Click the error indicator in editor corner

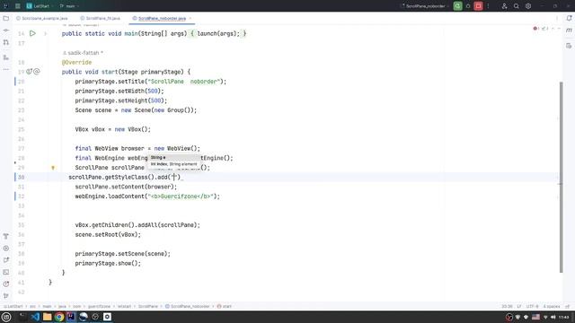pyautogui.click(x=535, y=28)
